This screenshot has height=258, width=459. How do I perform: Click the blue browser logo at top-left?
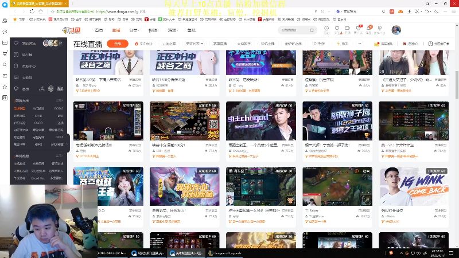[5, 5]
